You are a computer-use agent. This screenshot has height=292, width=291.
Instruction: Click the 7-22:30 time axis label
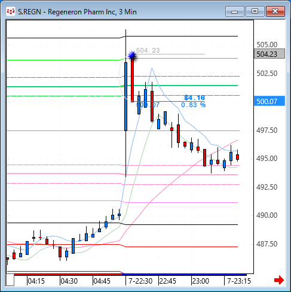140,281
